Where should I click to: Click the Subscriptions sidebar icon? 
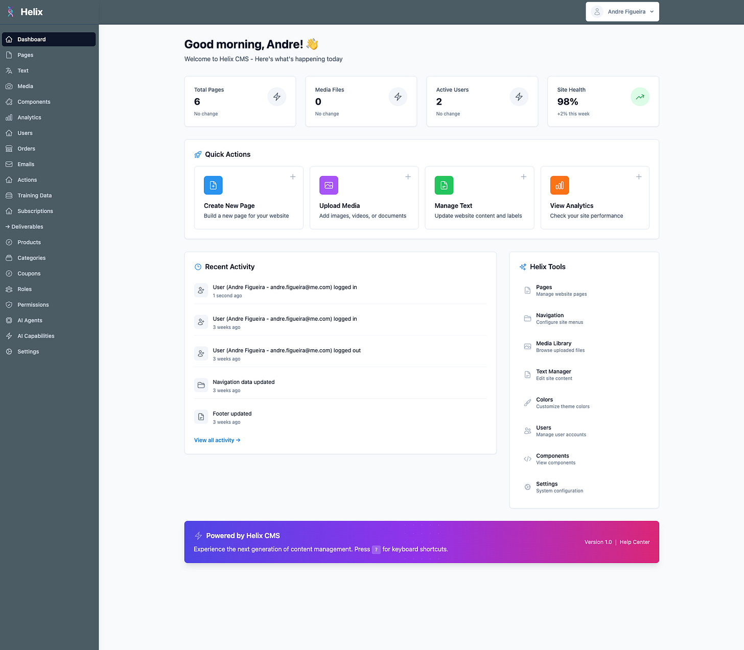[9, 211]
